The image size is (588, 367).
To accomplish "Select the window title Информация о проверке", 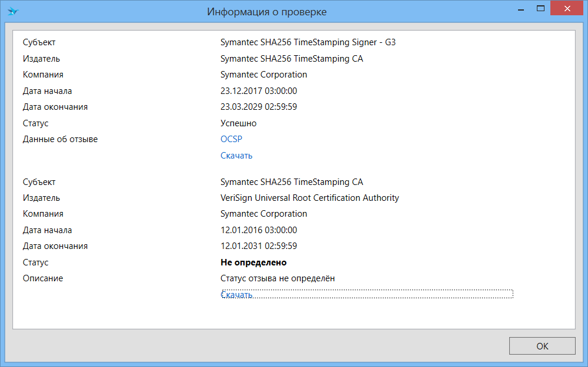I will pyautogui.click(x=266, y=12).
